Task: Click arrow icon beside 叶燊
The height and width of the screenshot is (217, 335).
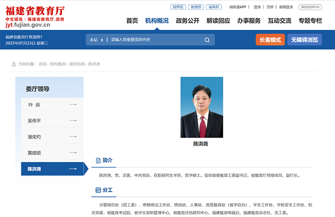Action: (73, 104)
